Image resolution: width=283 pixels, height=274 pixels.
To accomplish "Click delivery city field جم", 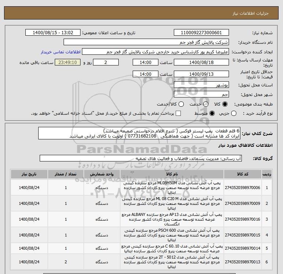I will tap(201, 94).
